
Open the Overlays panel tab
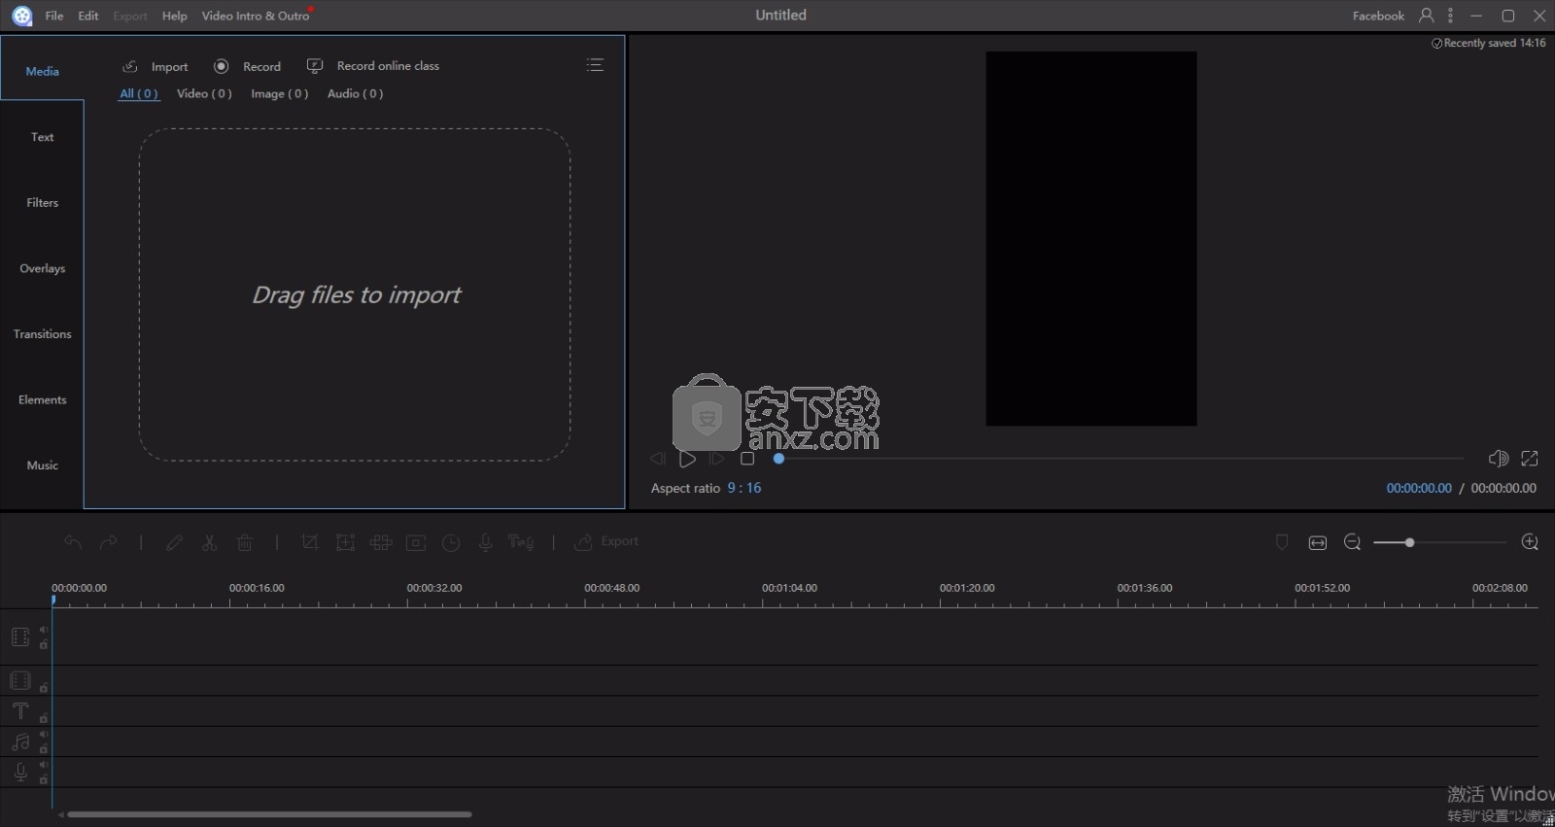tap(42, 268)
